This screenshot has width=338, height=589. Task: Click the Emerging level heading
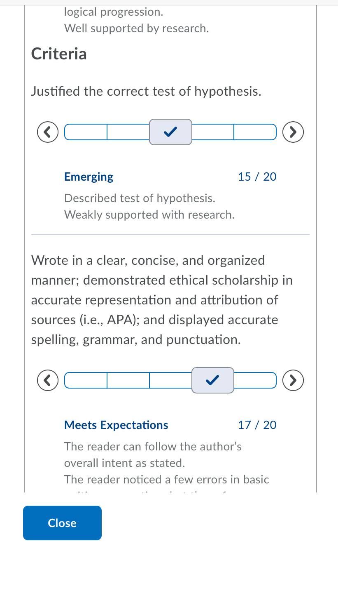89,177
